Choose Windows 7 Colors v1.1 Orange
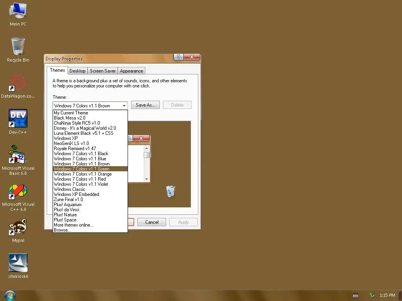 pyautogui.click(x=90, y=174)
